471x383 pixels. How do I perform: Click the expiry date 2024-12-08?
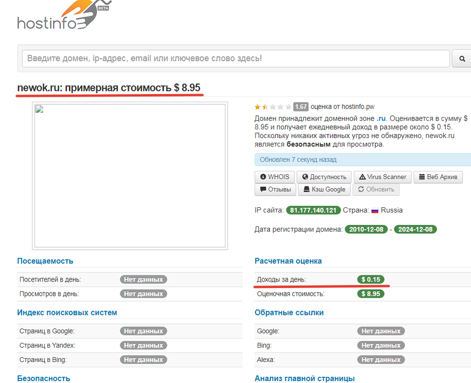click(x=415, y=229)
